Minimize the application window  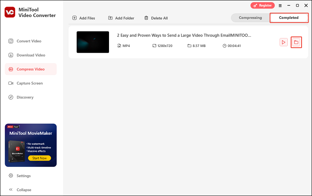289,5
